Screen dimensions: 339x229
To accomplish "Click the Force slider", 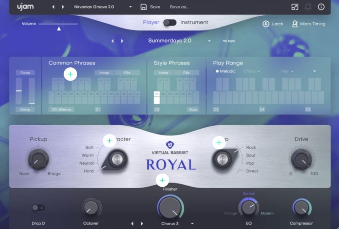I will [x=19, y=91].
